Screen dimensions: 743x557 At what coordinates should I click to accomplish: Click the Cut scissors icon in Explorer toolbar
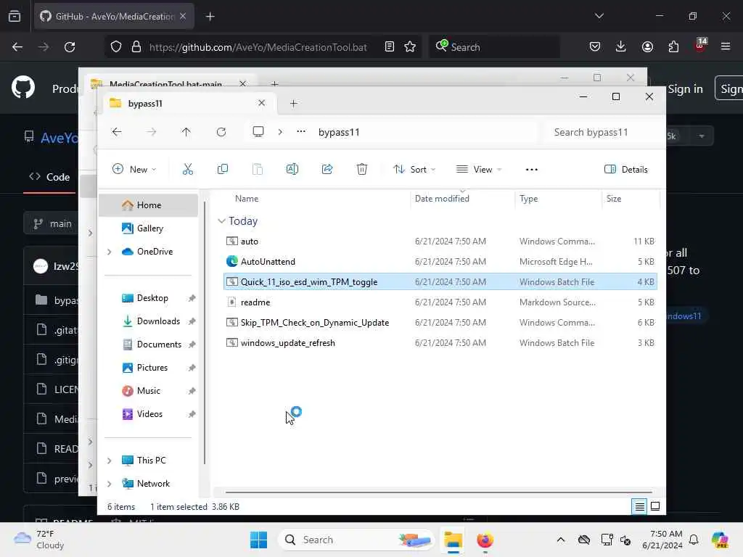(188, 169)
